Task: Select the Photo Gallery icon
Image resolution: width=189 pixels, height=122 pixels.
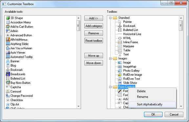Action: coord(120,70)
